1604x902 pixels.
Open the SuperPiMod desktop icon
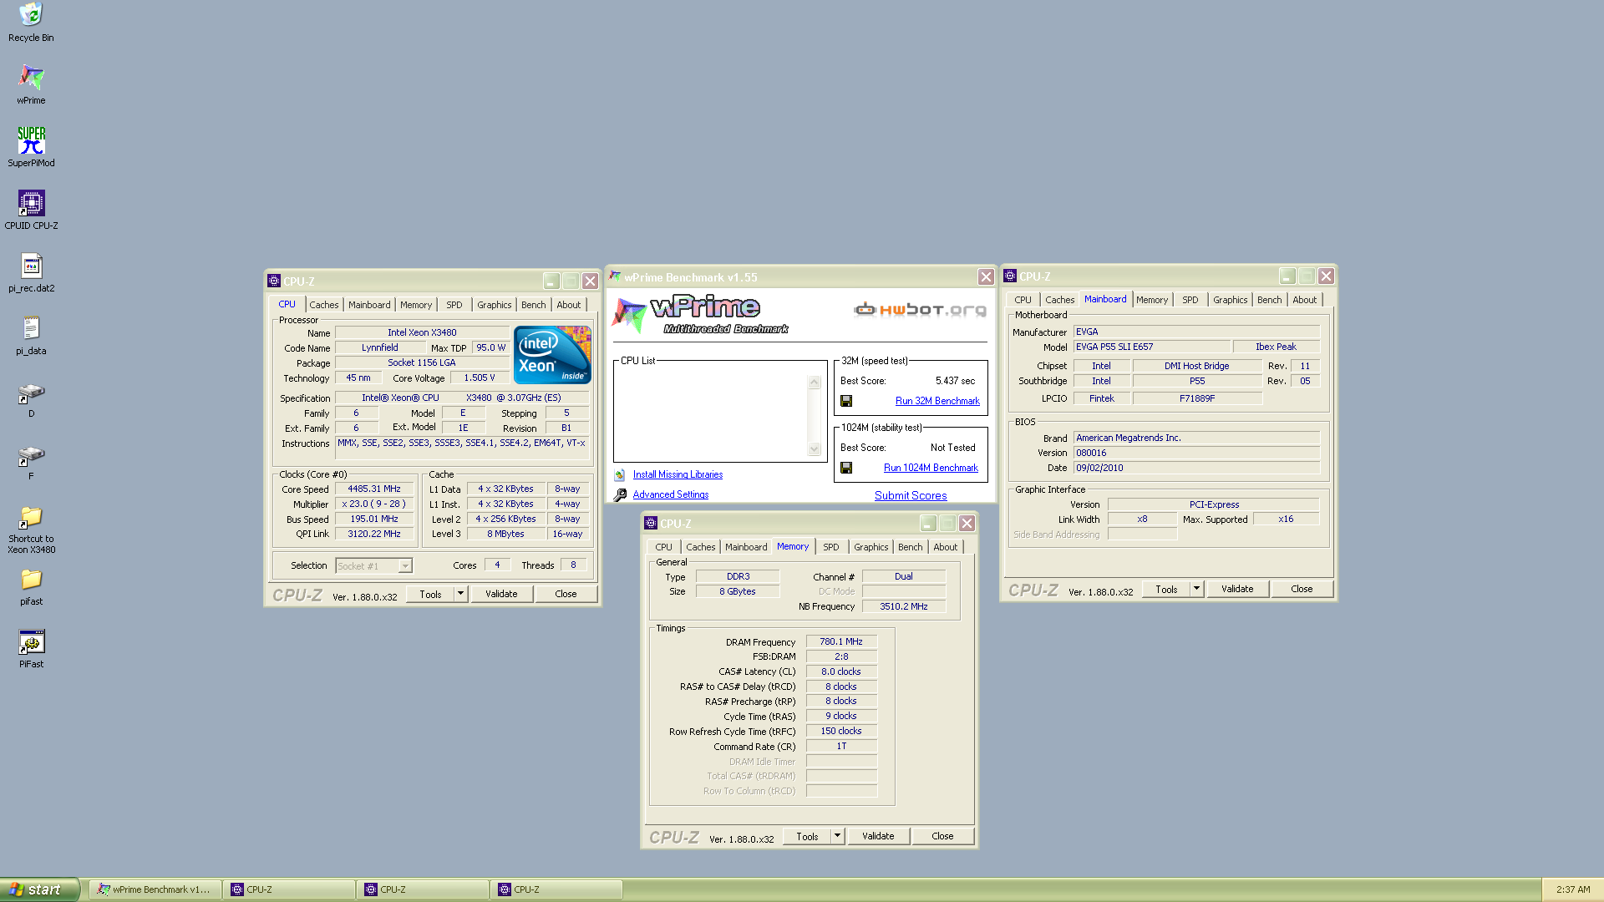click(x=31, y=140)
